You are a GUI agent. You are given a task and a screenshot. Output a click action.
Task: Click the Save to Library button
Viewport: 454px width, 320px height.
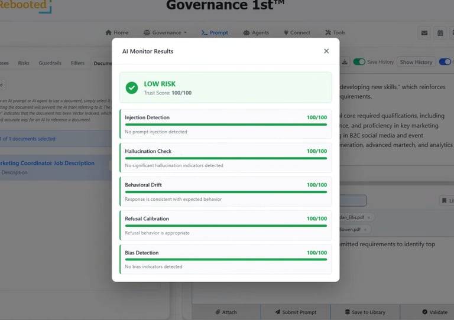pos(365,312)
